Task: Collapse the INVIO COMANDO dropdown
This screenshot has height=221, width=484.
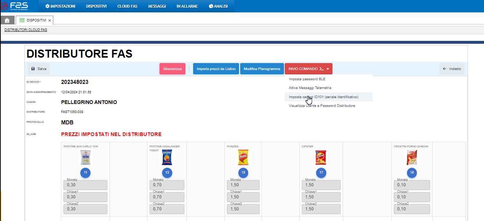Action: (308, 69)
